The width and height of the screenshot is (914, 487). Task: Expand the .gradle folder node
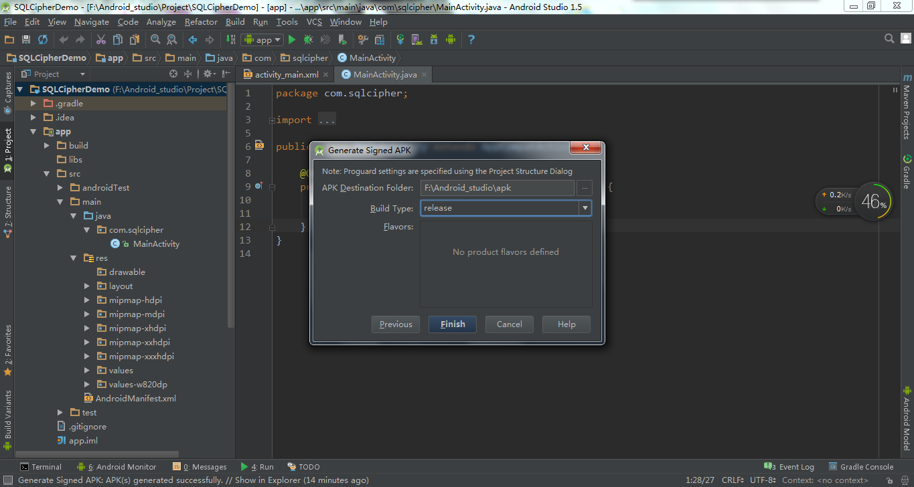pos(33,104)
